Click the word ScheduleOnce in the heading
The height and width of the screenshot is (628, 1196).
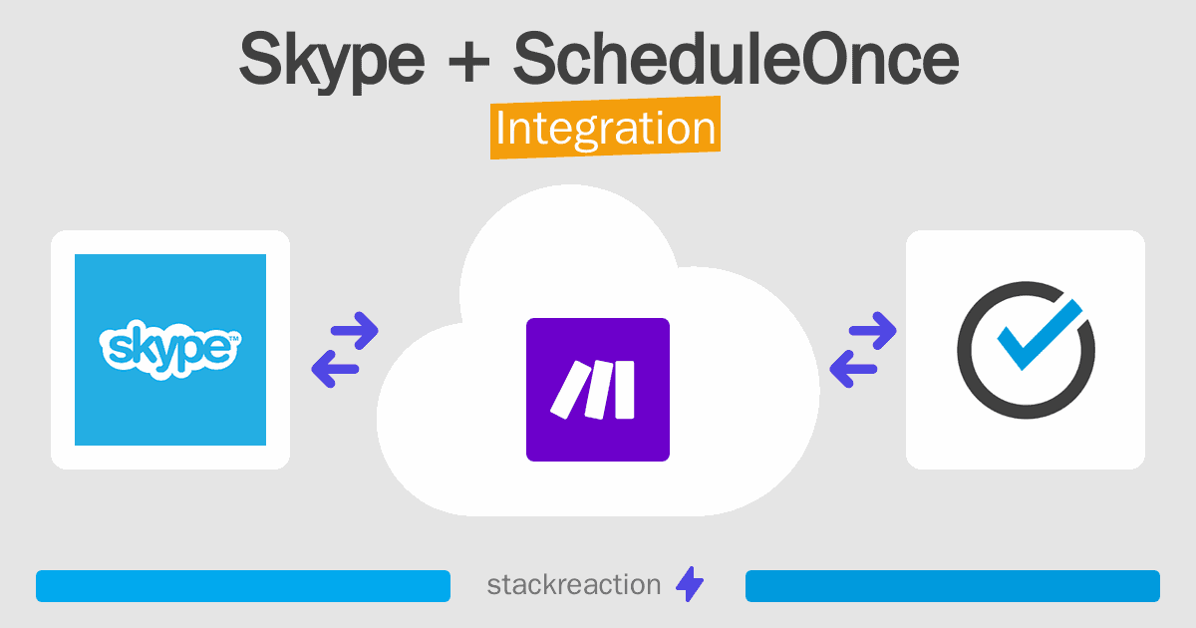coord(736,60)
